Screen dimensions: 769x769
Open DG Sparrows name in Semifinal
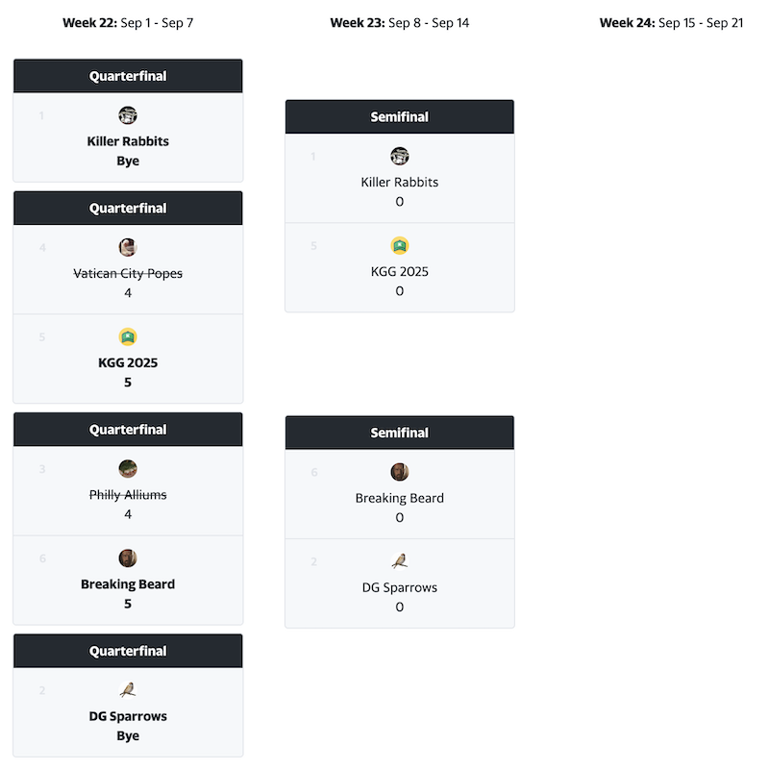399,587
